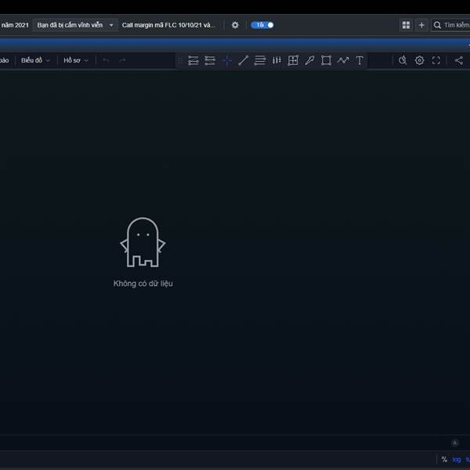Pick the text annotation tool

pyautogui.click(x=360, y=60)
